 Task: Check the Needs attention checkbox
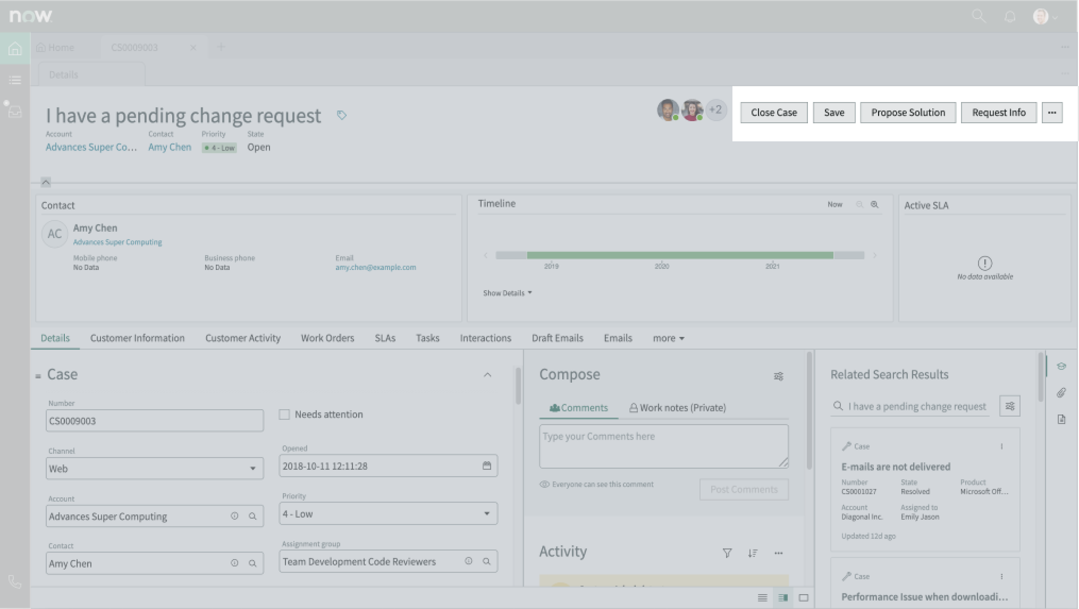(284, 414)
